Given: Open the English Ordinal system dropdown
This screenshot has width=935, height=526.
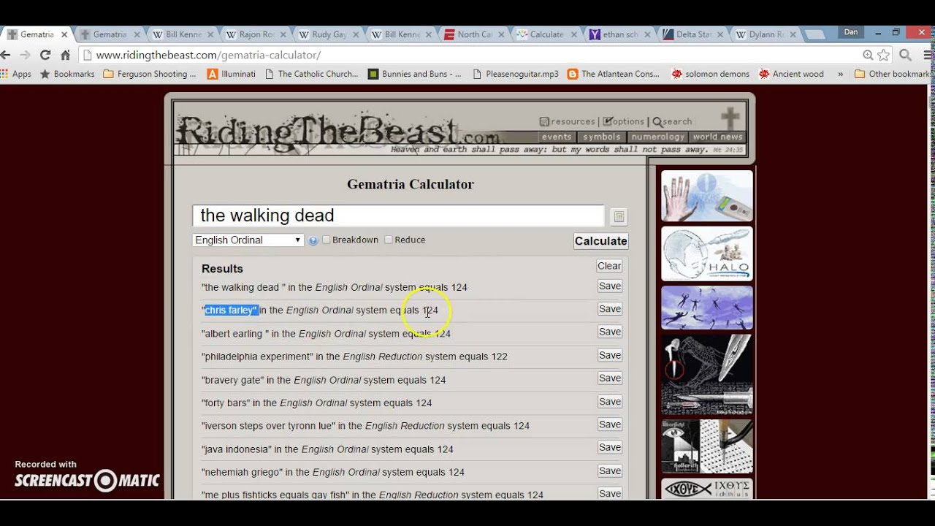Looking at the screenshot, I should coord(248,240).
